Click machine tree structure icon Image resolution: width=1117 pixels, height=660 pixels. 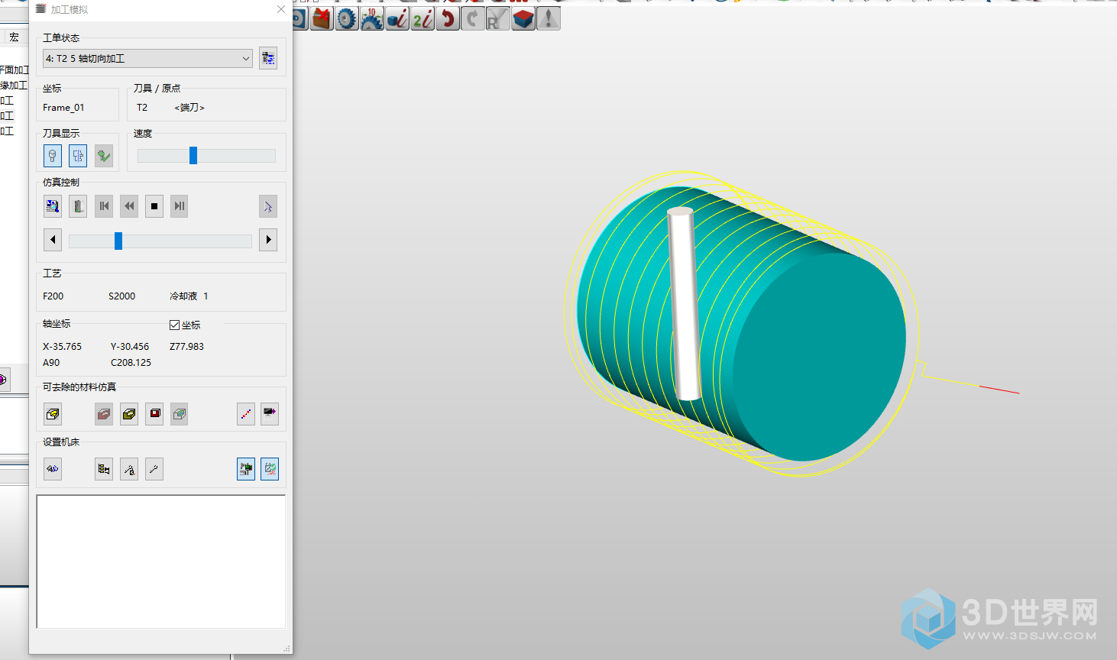coord(104,469)
